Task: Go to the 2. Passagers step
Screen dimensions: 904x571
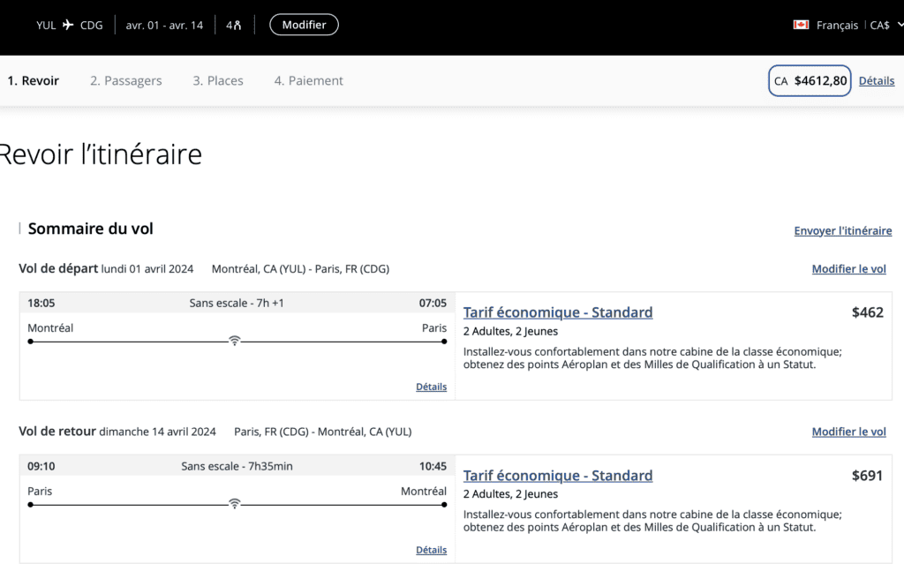Action: tap(125, 80)
